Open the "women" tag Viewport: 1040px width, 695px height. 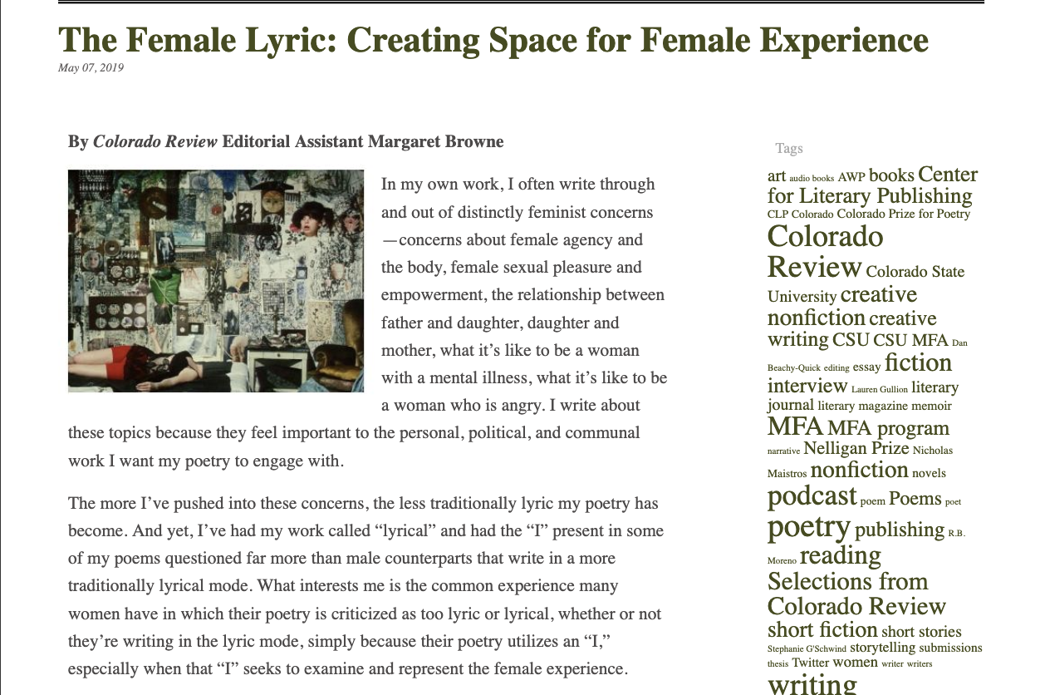coord(855,663)
